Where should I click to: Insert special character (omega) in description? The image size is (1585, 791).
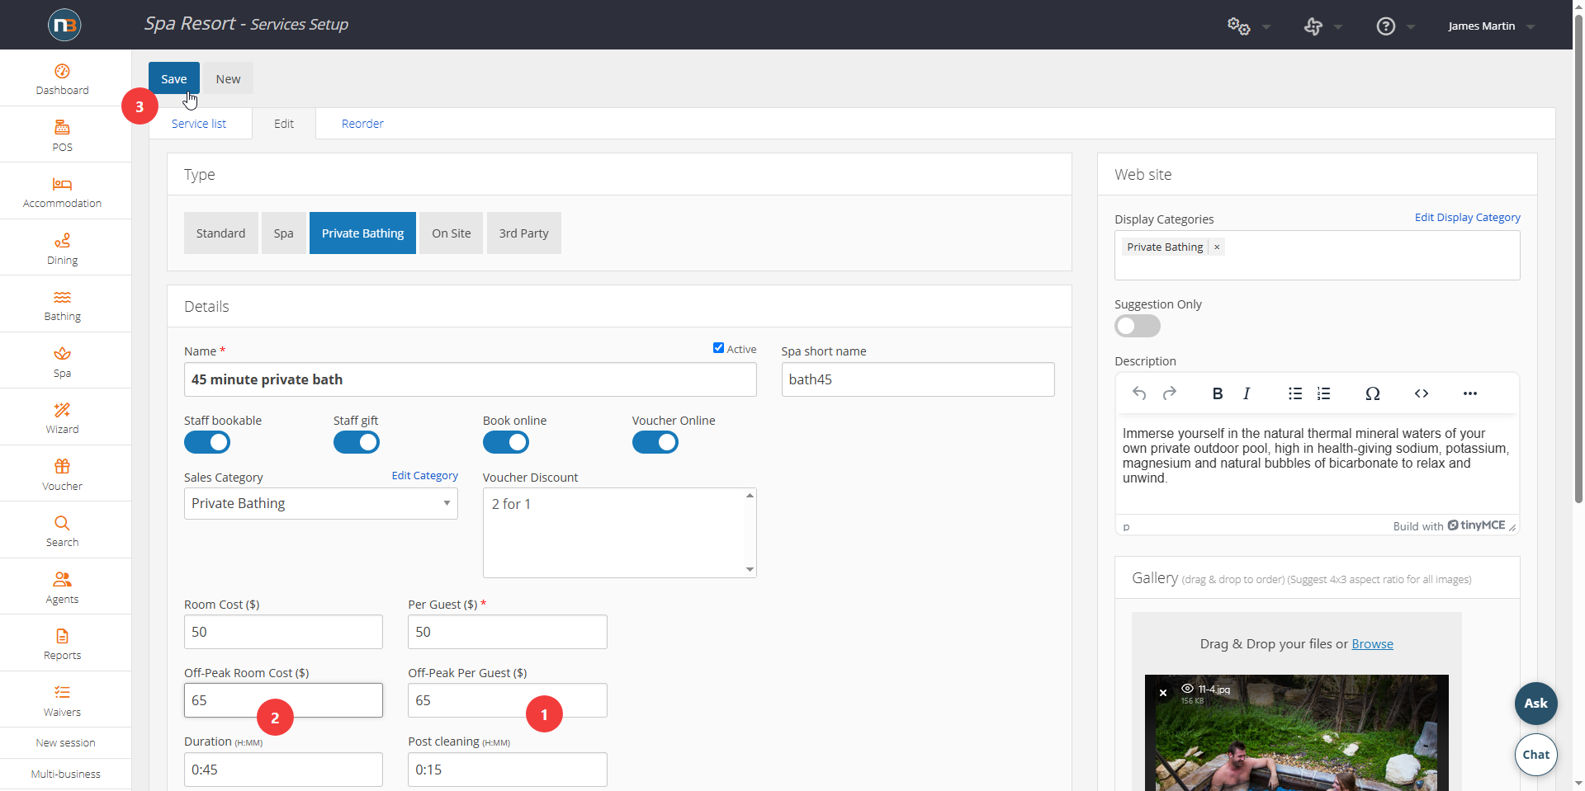coord(1373,393)
